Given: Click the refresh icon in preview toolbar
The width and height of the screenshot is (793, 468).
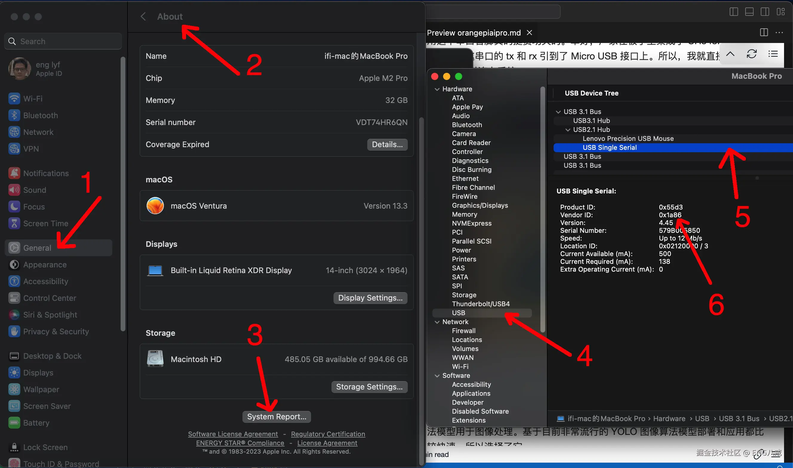Looking at the screenshot, I should [751, 54].
